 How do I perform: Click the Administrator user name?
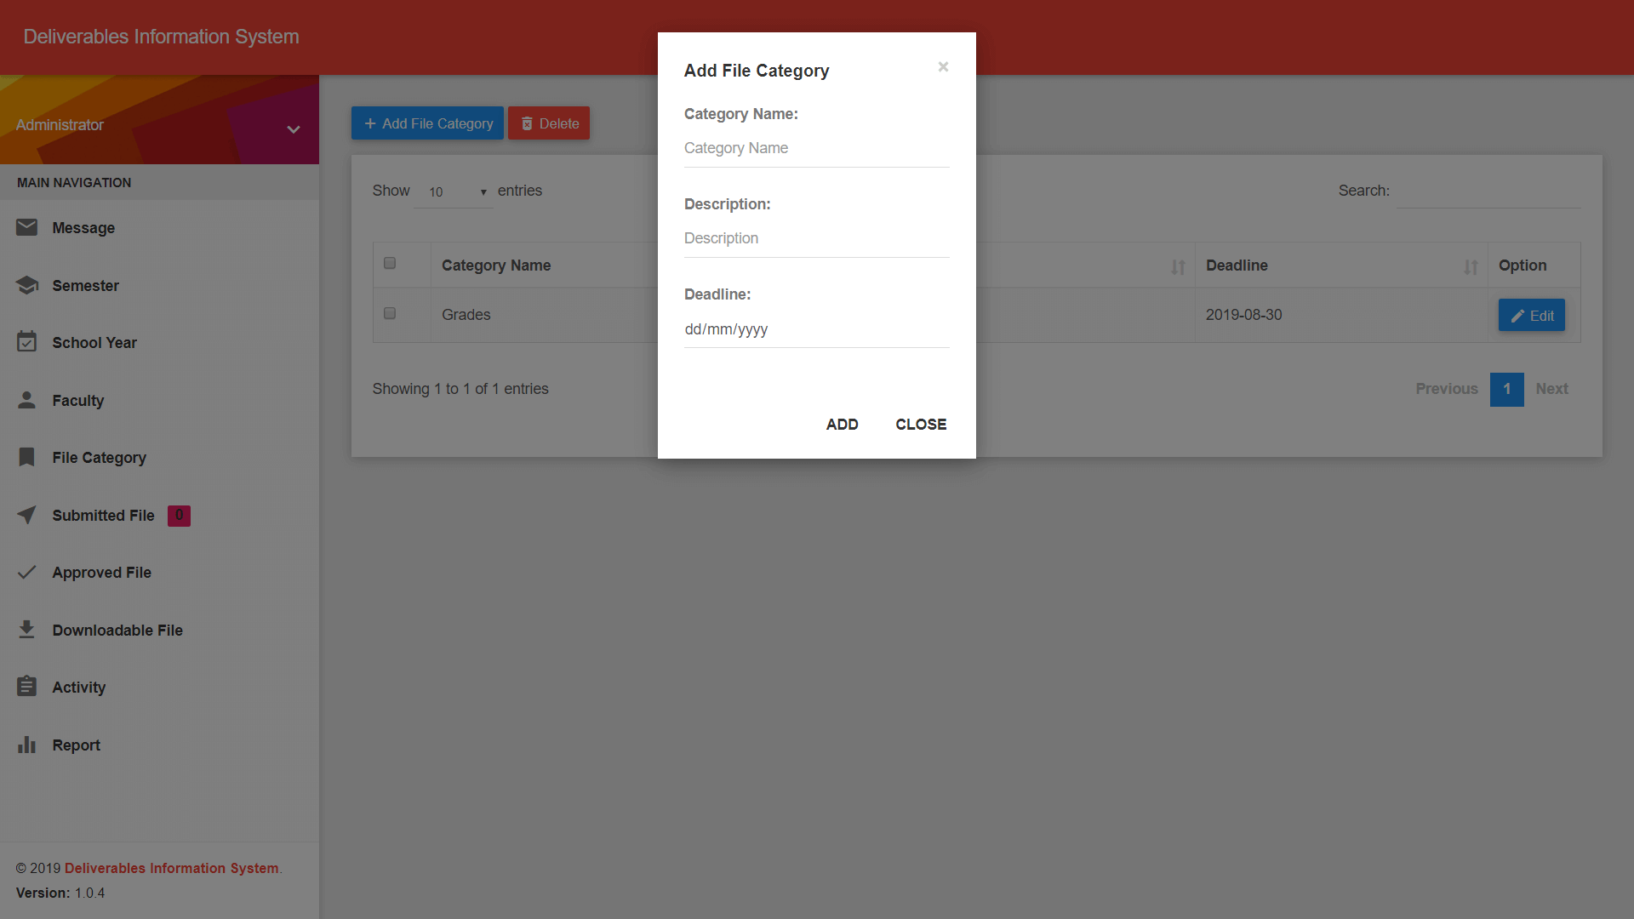(x=60, y=125)
